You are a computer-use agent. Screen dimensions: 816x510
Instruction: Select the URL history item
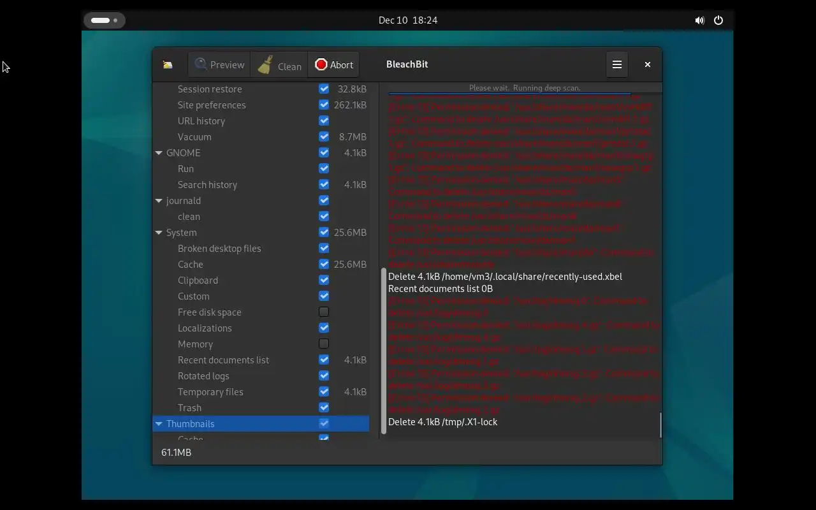(201, 120)
